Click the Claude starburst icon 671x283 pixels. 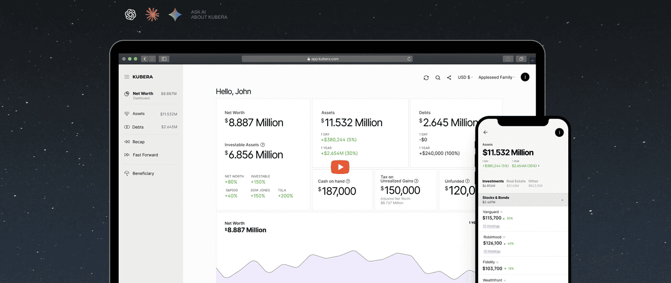click(153, 15)
